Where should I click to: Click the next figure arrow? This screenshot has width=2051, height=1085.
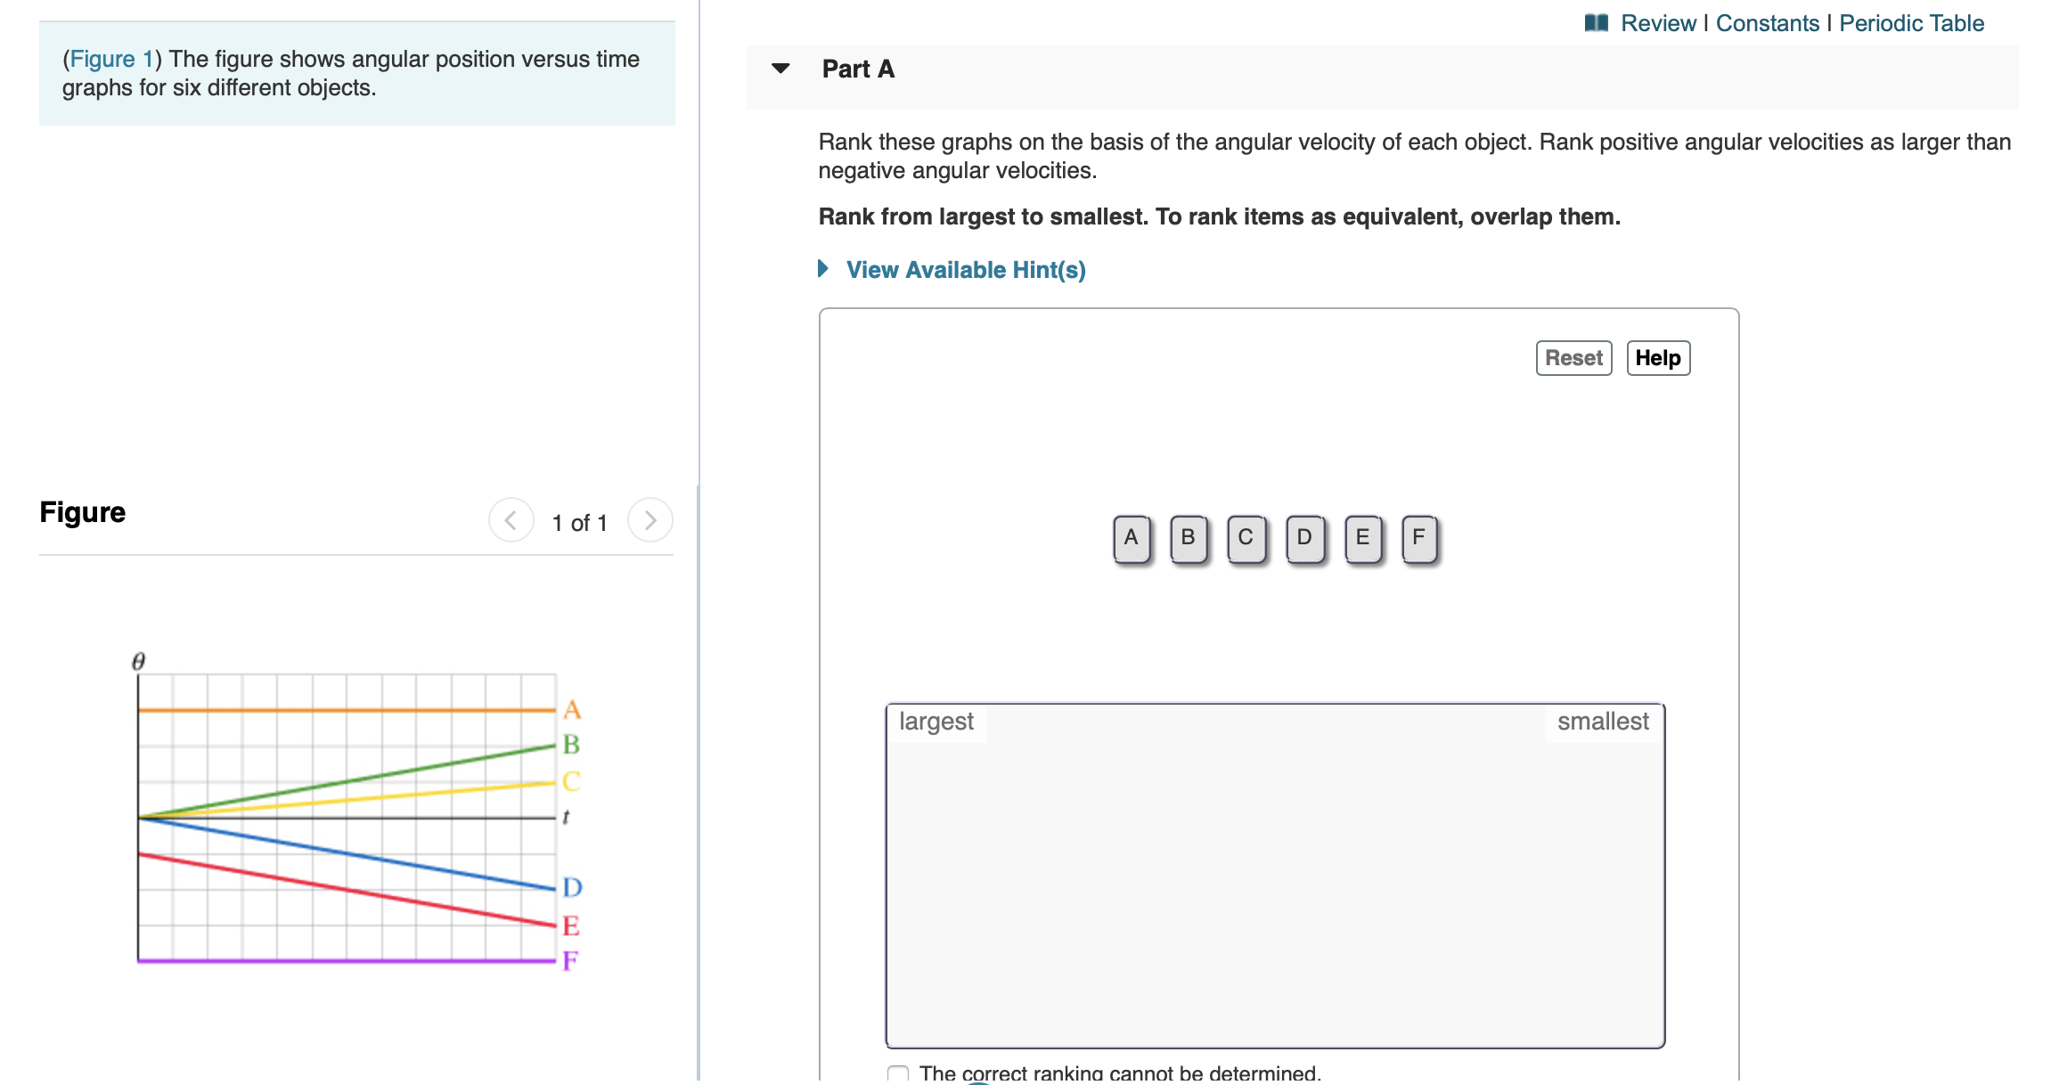click(x=650, y=520)
